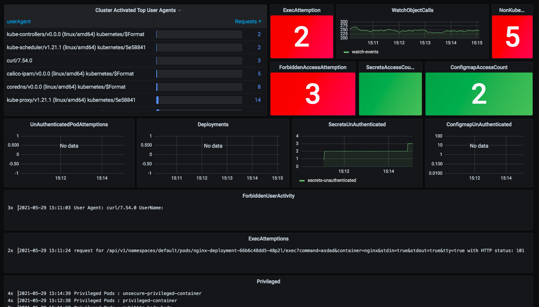The image size is (539, 307).
Task: Click the ForbiddenAccessAttemption value 3
Action: pyautogui.click(x=313, y=94)
